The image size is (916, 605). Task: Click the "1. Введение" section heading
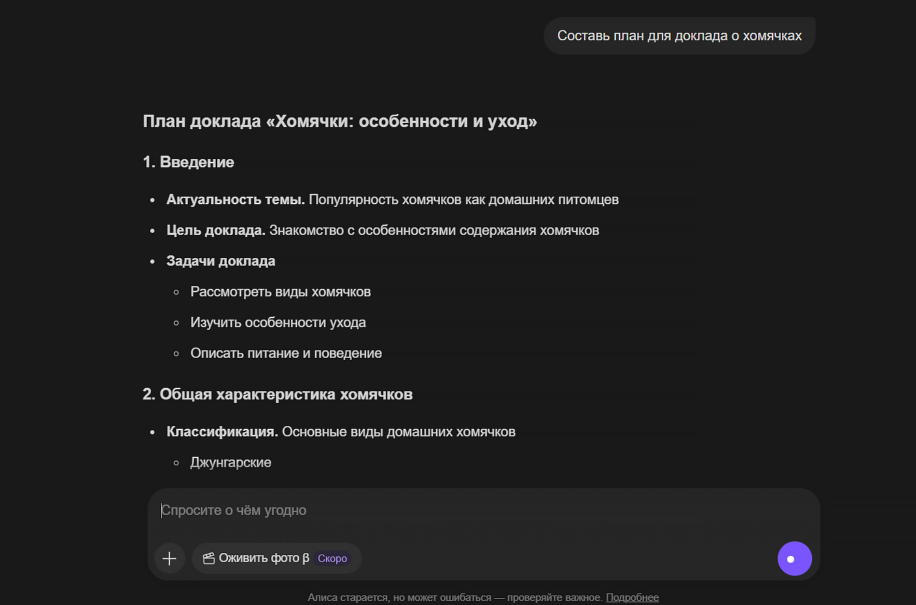tap(189, 162)
